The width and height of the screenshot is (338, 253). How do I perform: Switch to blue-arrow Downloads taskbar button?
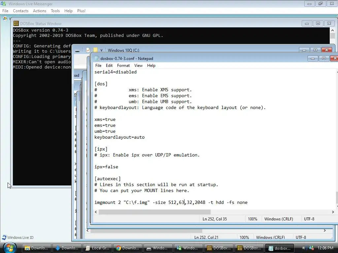coord(67,248)
